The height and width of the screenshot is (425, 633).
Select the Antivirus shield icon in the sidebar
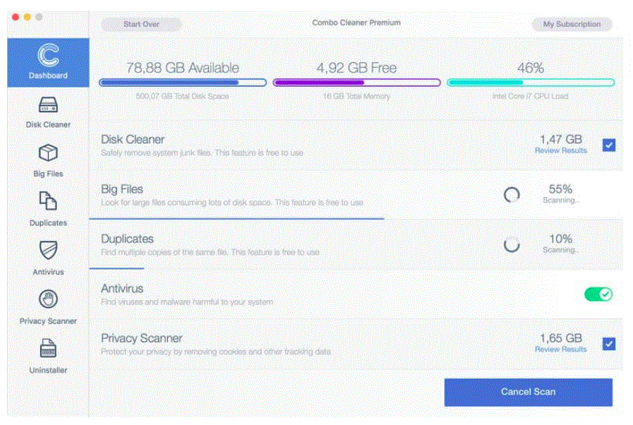(48, 250)
